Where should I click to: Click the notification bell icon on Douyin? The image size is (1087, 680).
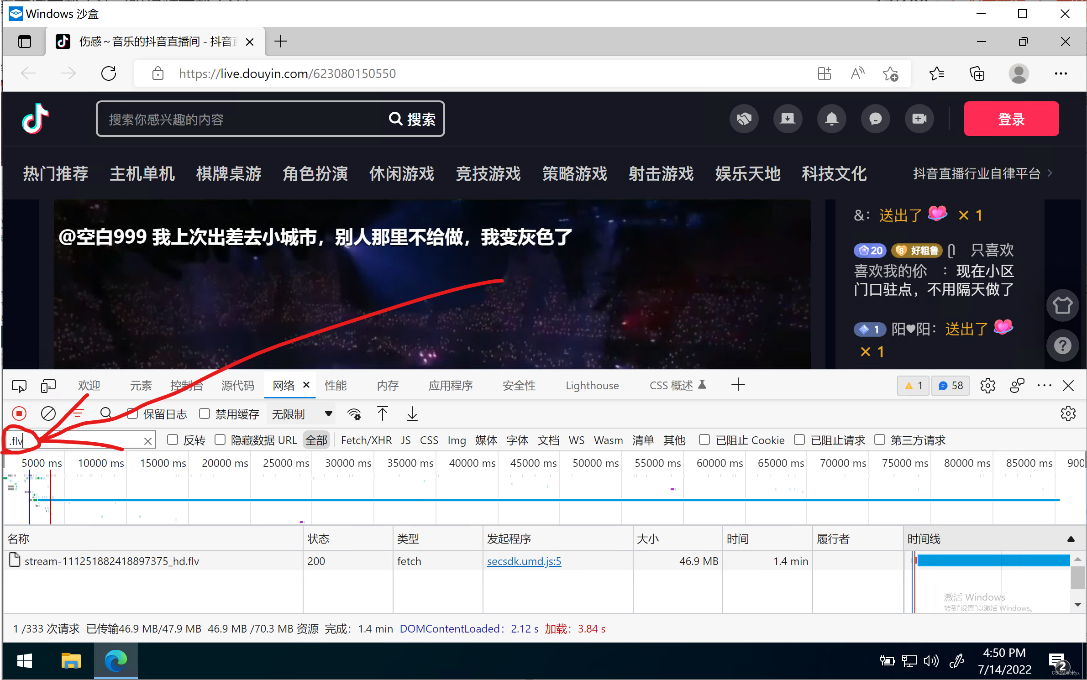(831, 119)
